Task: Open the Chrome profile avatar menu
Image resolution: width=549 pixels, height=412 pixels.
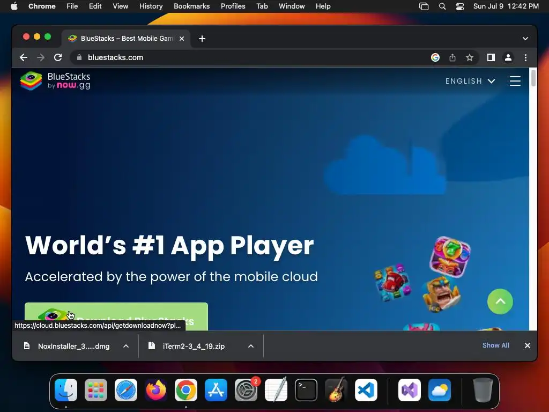Action: [x=508, y=57]
